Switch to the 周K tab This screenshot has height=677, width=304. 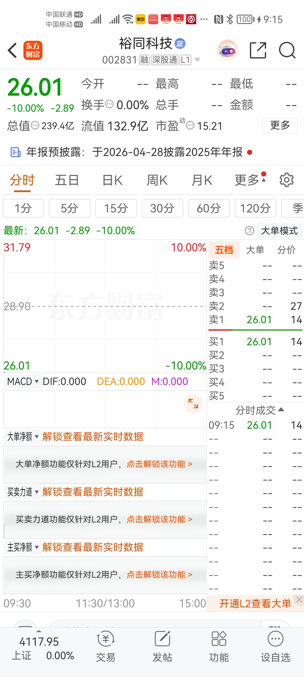click(x=157, y=180)
